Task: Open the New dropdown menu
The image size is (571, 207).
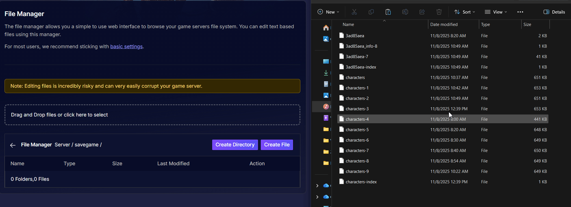Action: coord(328,12)
